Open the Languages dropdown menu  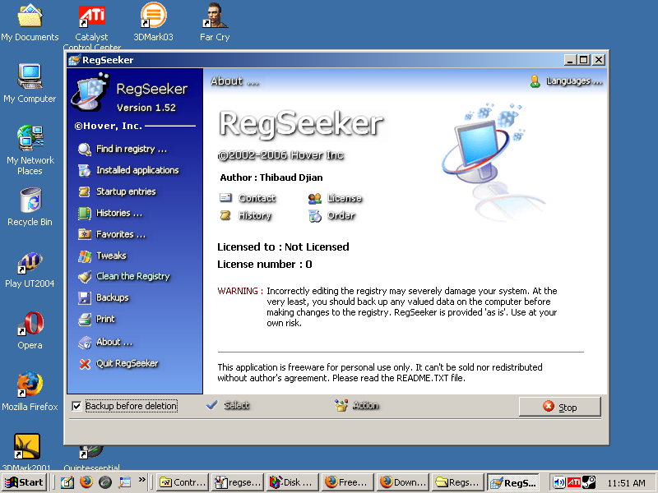tap(566, 81)
